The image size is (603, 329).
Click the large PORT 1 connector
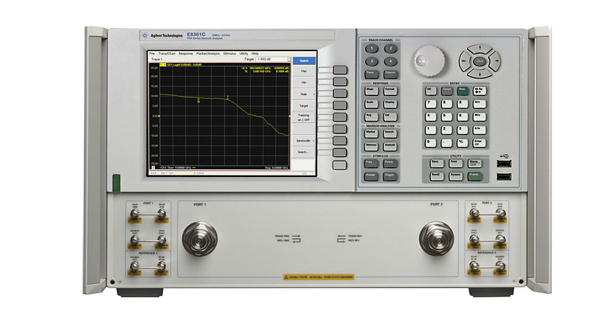tap(200, 238)
